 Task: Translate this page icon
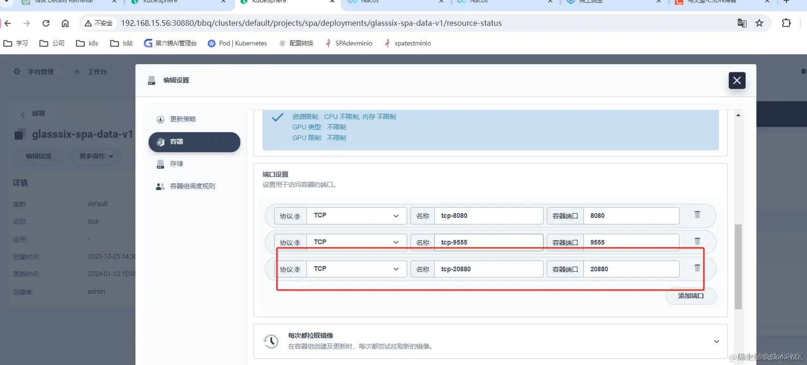pyautogui.click(x=742, y=23)
